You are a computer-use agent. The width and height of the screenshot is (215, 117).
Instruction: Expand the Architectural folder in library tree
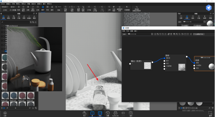tap(3, 26)
